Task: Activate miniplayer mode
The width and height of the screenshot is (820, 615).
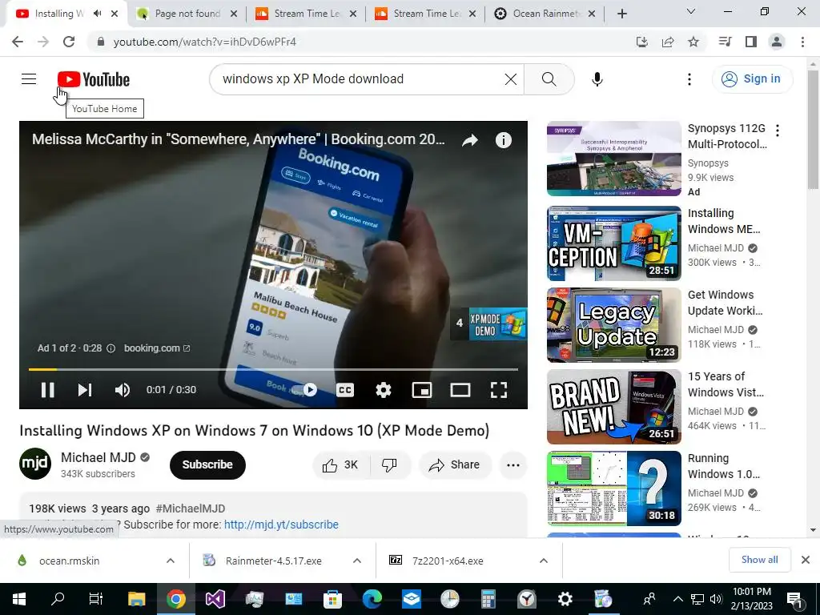Action: coord(421,390)
